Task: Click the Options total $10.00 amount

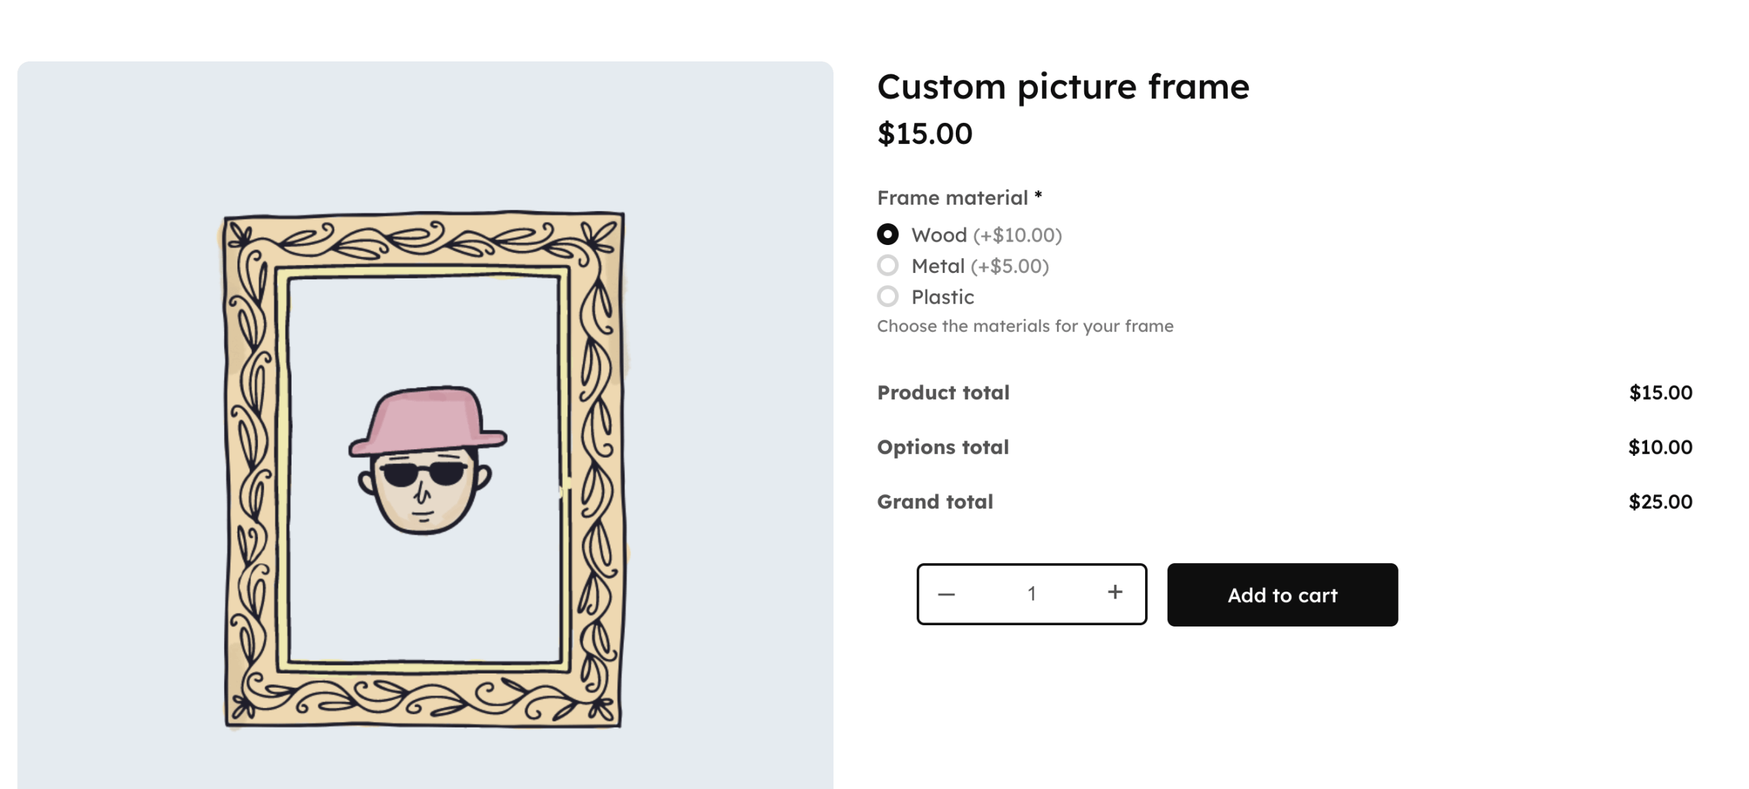Action: (1660, 448)
